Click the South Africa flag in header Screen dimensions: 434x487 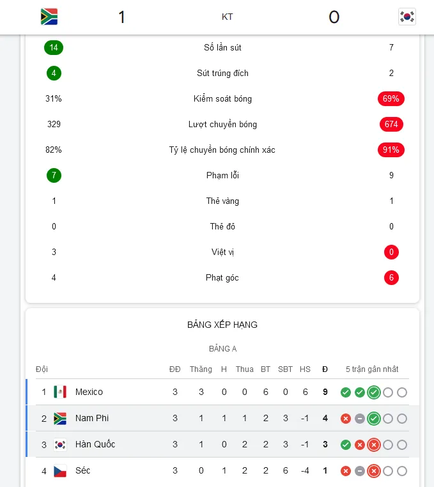(x=49, y=17)
